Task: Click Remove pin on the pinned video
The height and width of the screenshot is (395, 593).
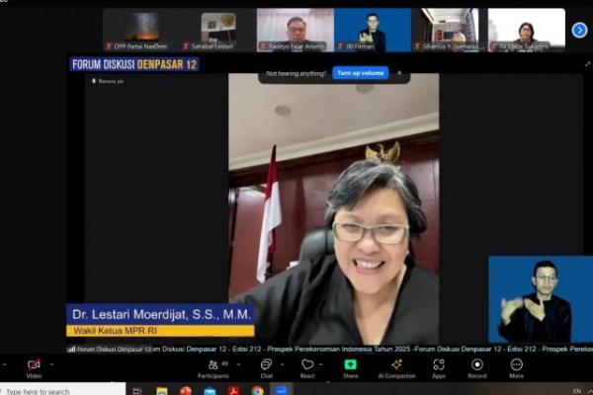Action: (x=108, y=81)
